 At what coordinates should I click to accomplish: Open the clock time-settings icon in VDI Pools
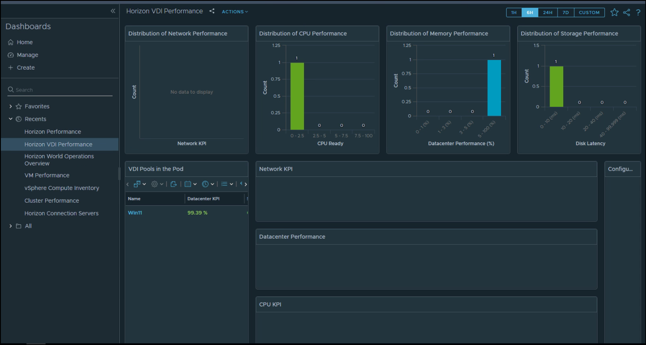[x=206, y=184]
